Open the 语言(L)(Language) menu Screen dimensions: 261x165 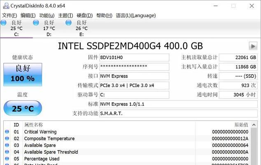(x=136, y=16)
